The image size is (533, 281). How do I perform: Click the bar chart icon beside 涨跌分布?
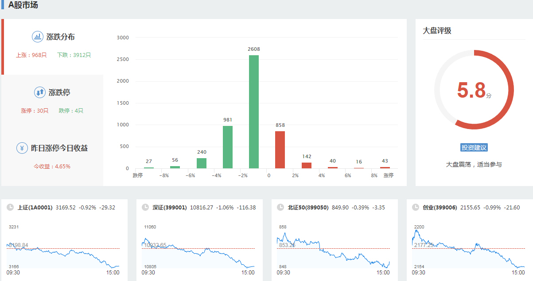tap(38, 37)
